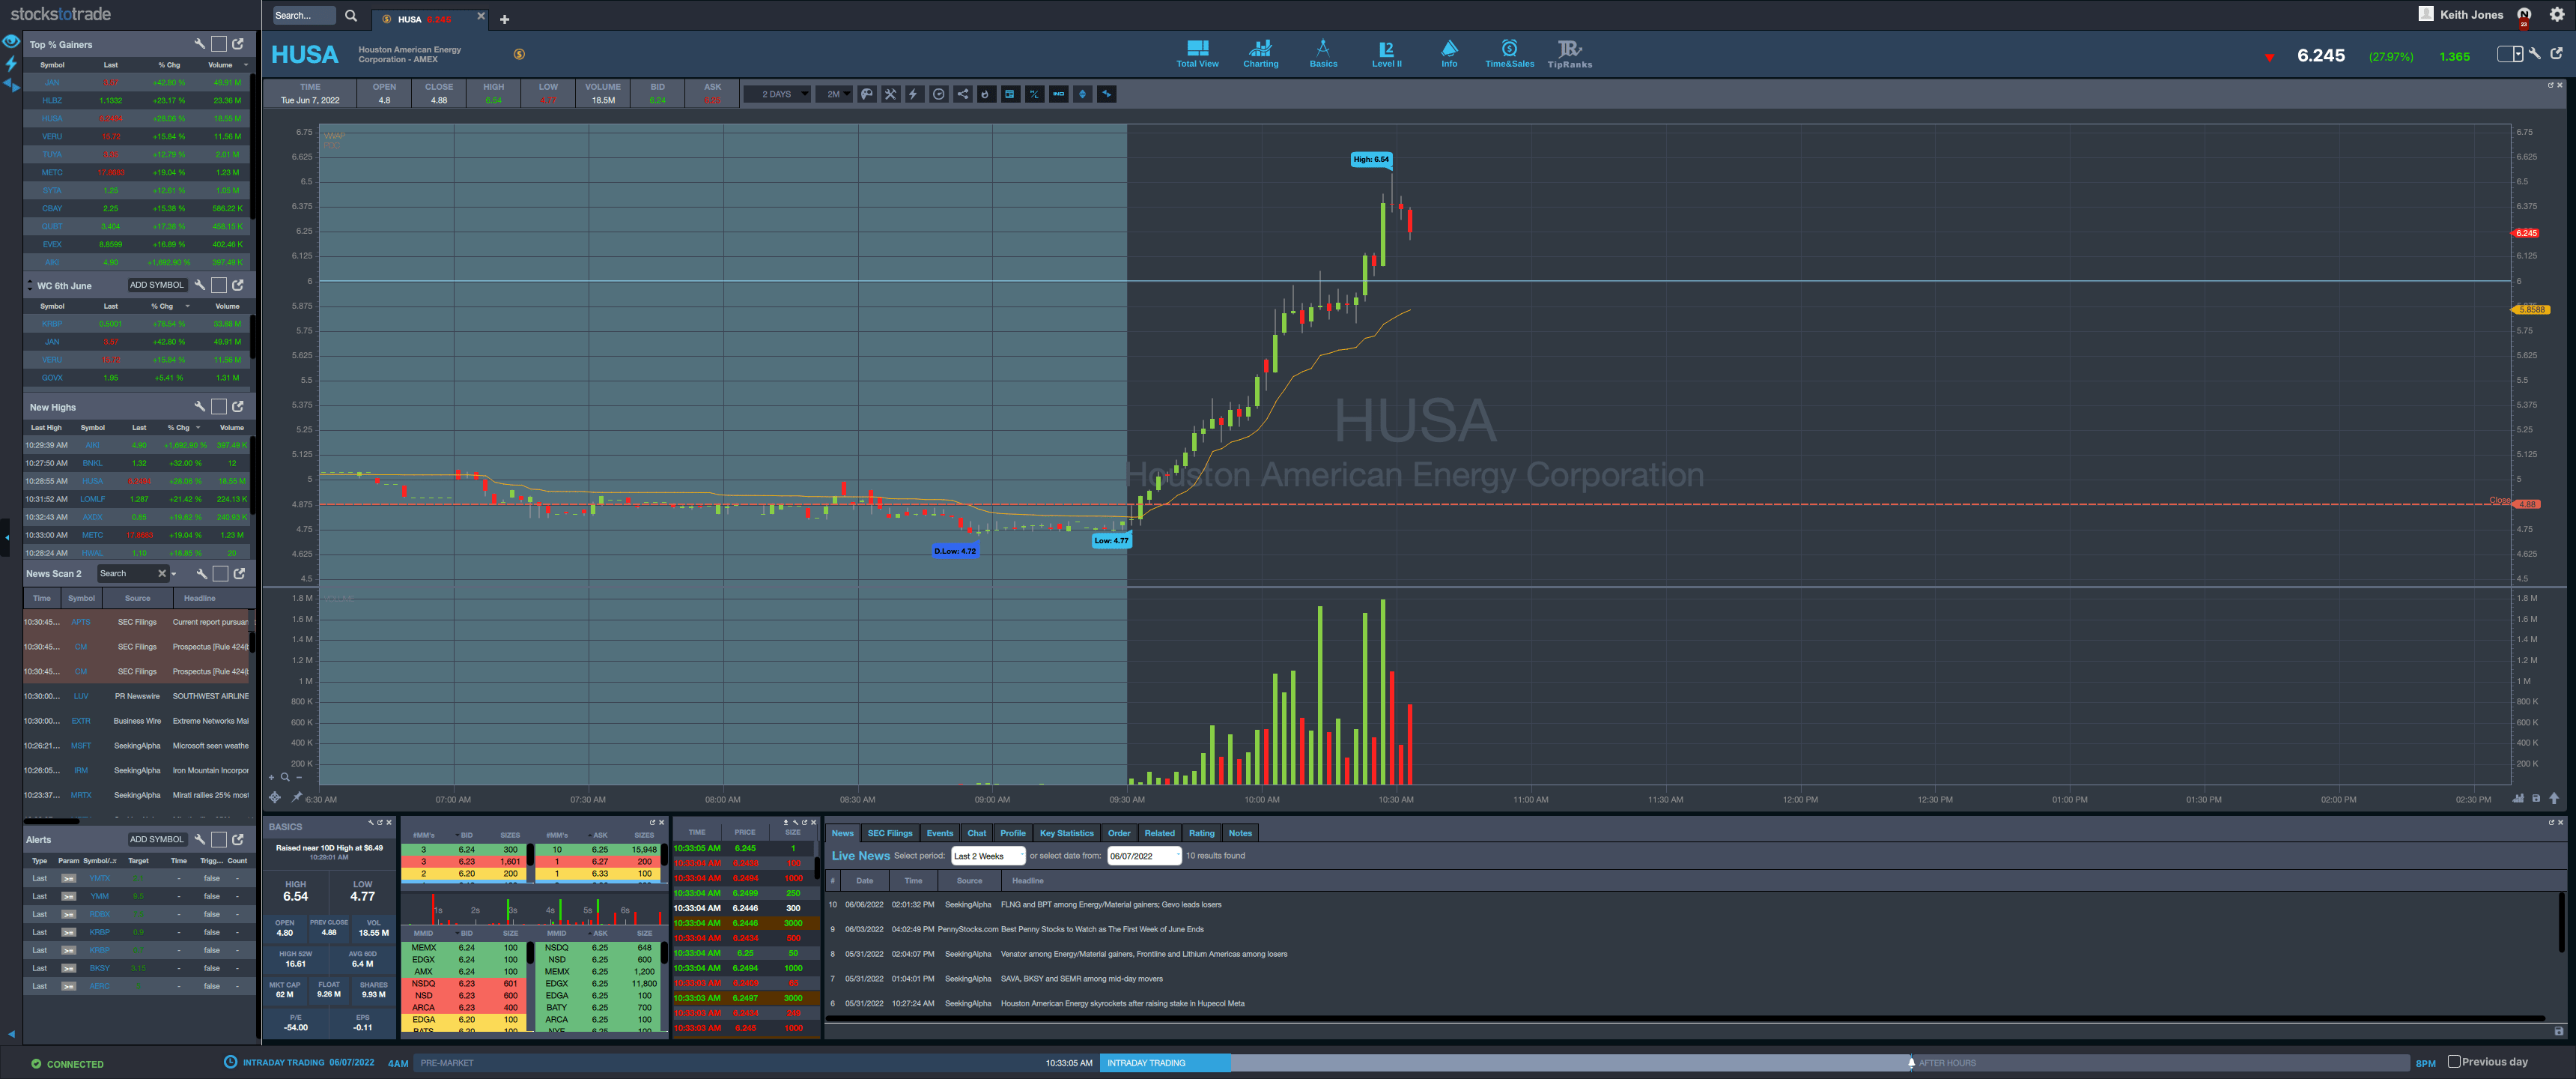
Task: Click the Houston American Energy skyrockets headline
Action: click(x=1122, y=1003)
